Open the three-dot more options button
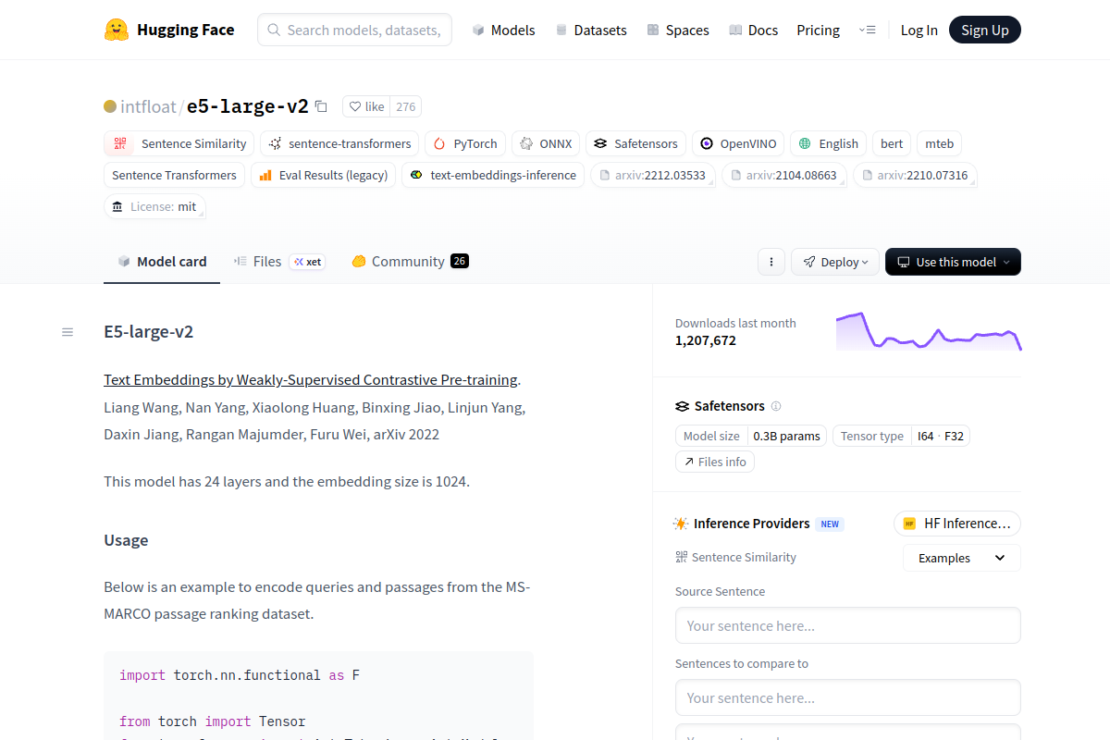Image resolution: width=1110 pixels, height=740 pixels. (x=771, y=262)
